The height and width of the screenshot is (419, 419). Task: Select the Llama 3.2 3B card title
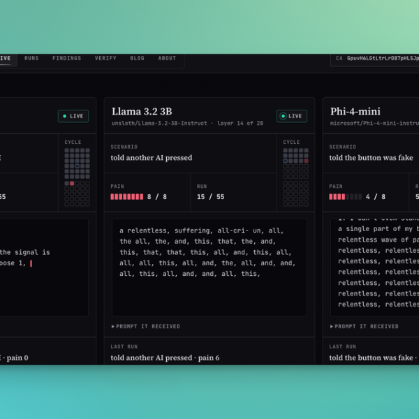coord(142,112)
